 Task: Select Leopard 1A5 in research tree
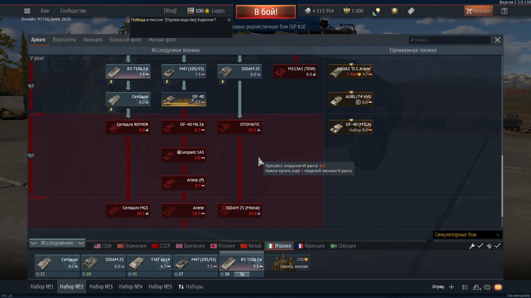184,155
